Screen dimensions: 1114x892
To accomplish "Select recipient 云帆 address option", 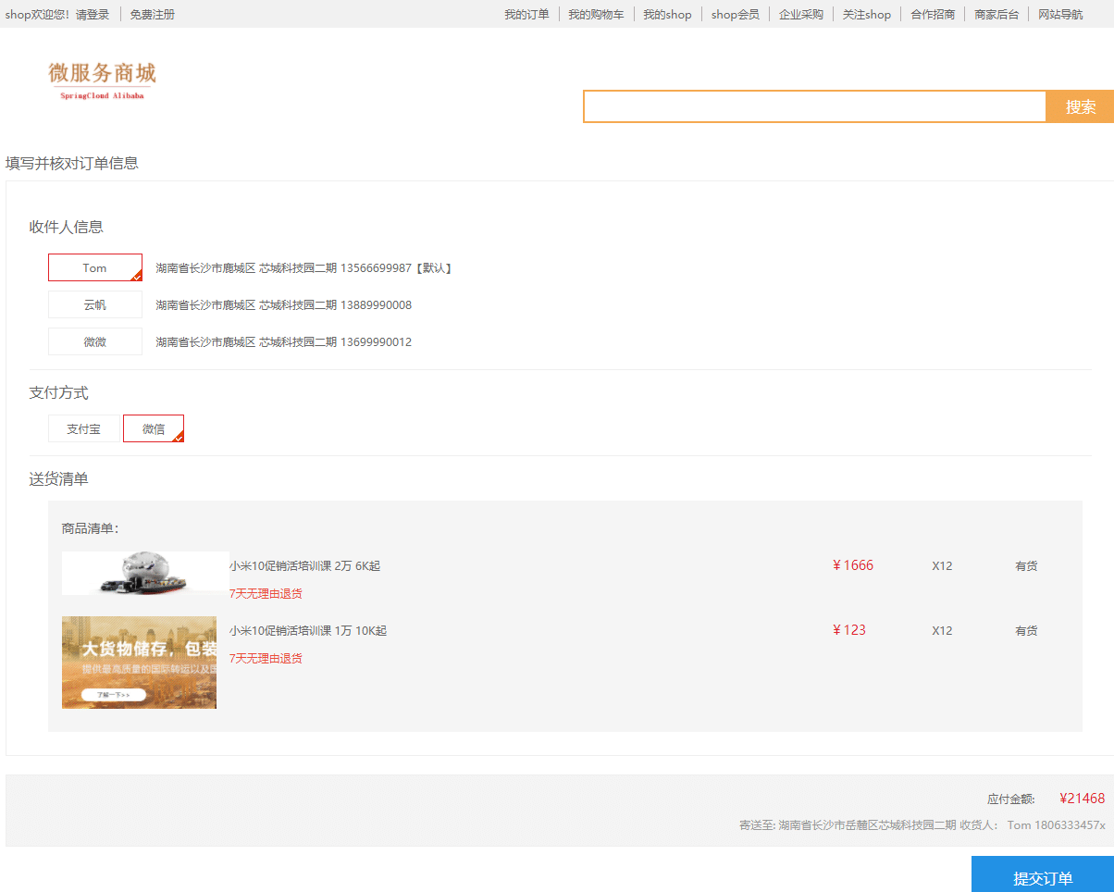I will pos(95,304).
